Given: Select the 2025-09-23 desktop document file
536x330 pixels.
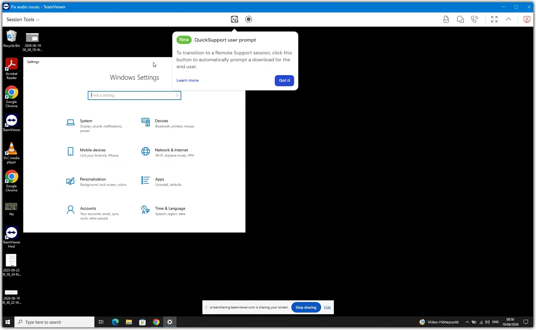Looking at the screenshot, I should [x=11, y=265].
